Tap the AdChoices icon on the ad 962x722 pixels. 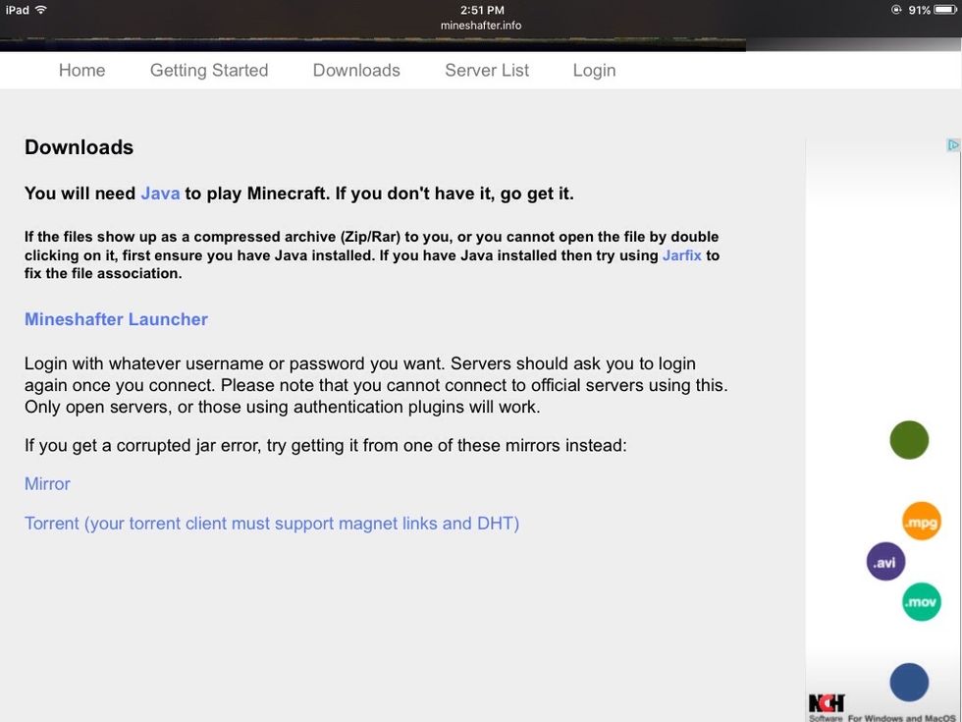(953, 145)
